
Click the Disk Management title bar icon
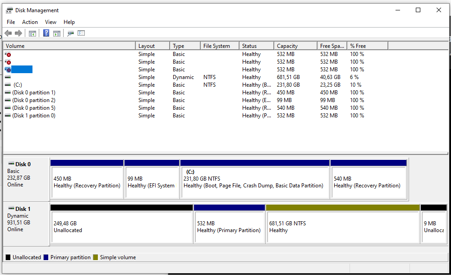click(x=9, y=10)
